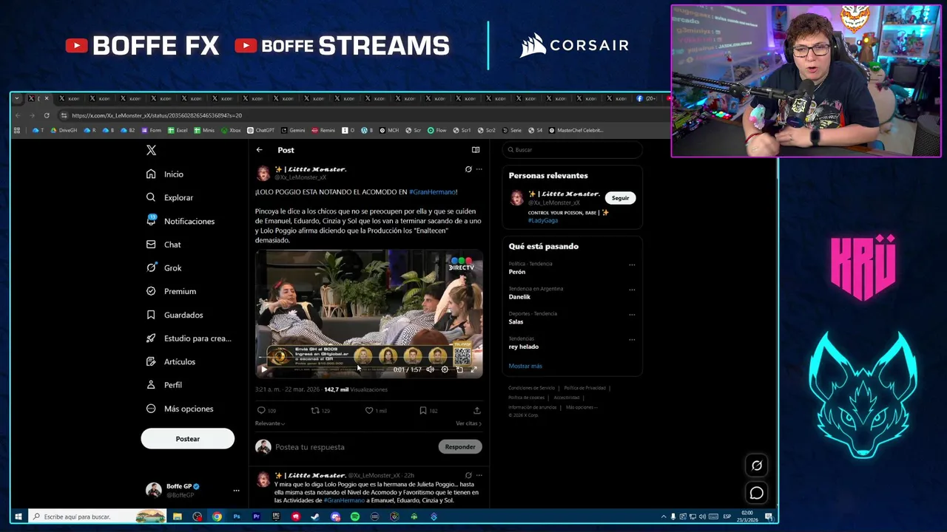Click the taskbar search box
The width and height of the screenshot is (947, 532).
(96, 516)
